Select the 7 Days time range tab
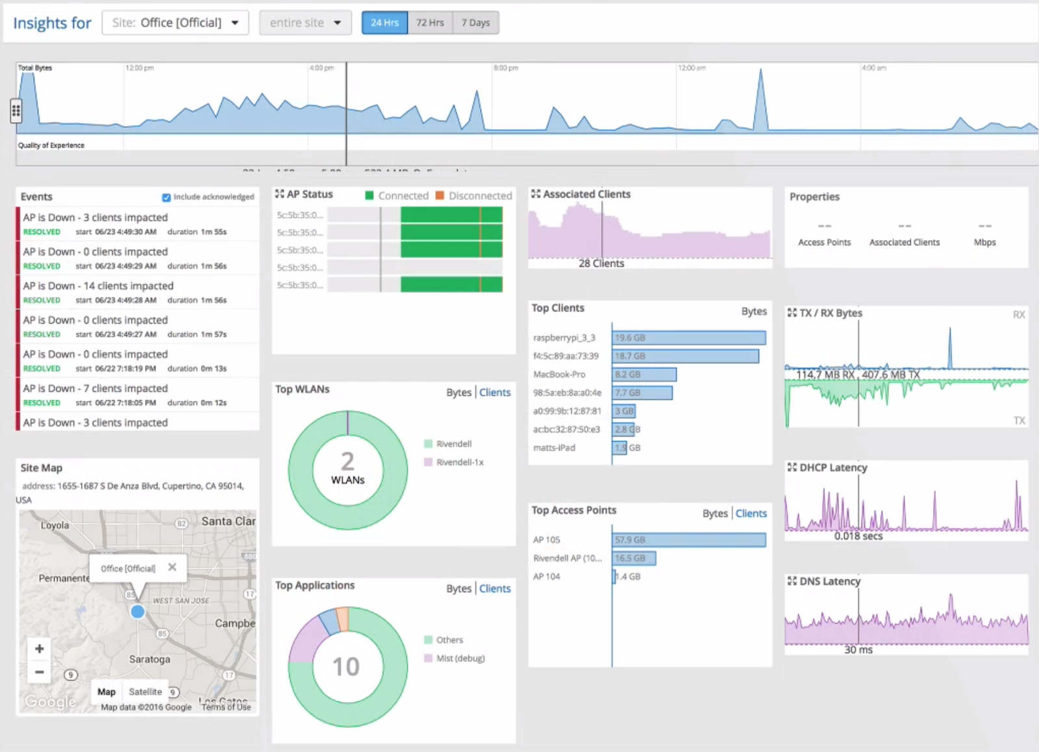This screenshot has height=752, width=1039. [475, 23]
